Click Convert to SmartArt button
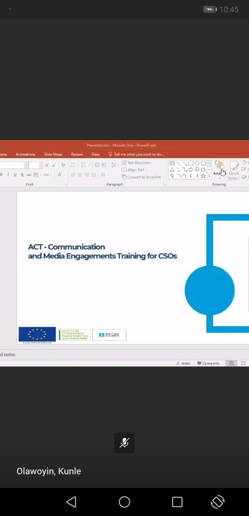This screenshot has width=249, height=516. coord(142,177)
